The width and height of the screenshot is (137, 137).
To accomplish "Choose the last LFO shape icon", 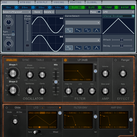I will (x=54, y=113).
